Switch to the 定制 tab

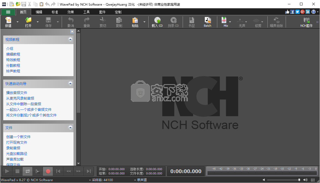pos(118,12)
